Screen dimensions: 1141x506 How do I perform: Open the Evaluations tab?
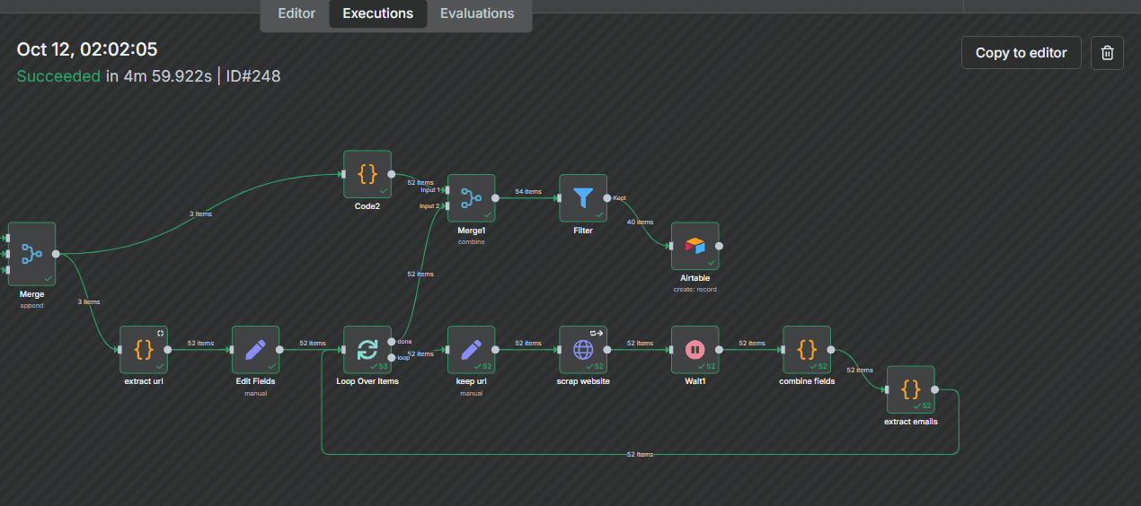[477, 13]
